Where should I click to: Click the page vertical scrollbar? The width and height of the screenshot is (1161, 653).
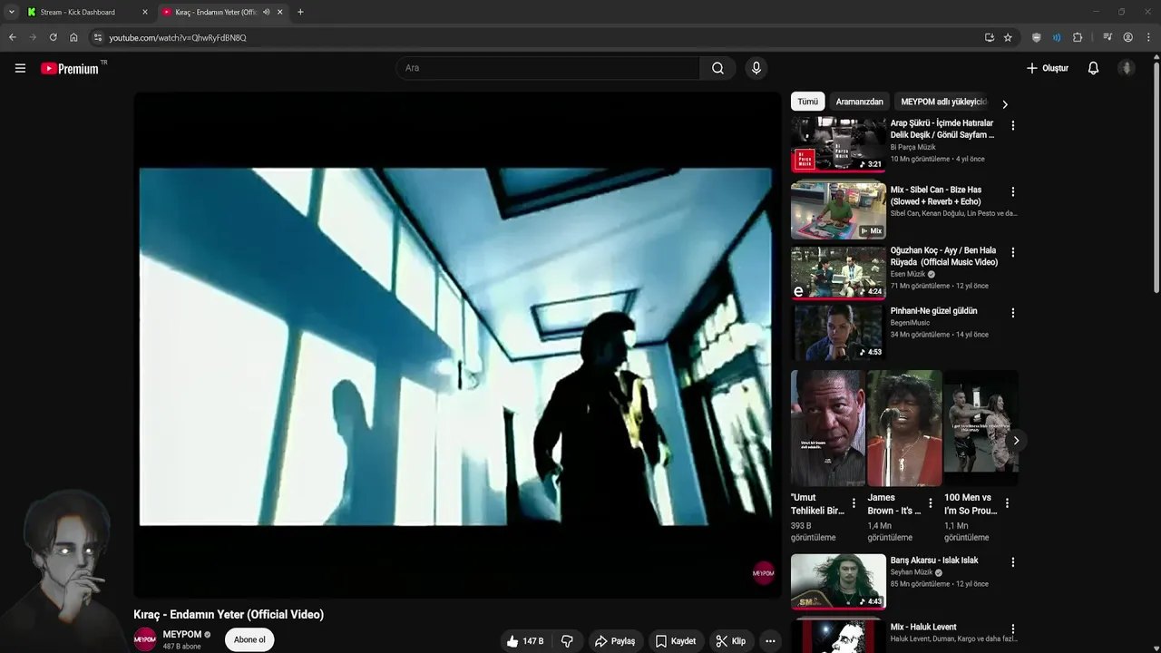1156,177
